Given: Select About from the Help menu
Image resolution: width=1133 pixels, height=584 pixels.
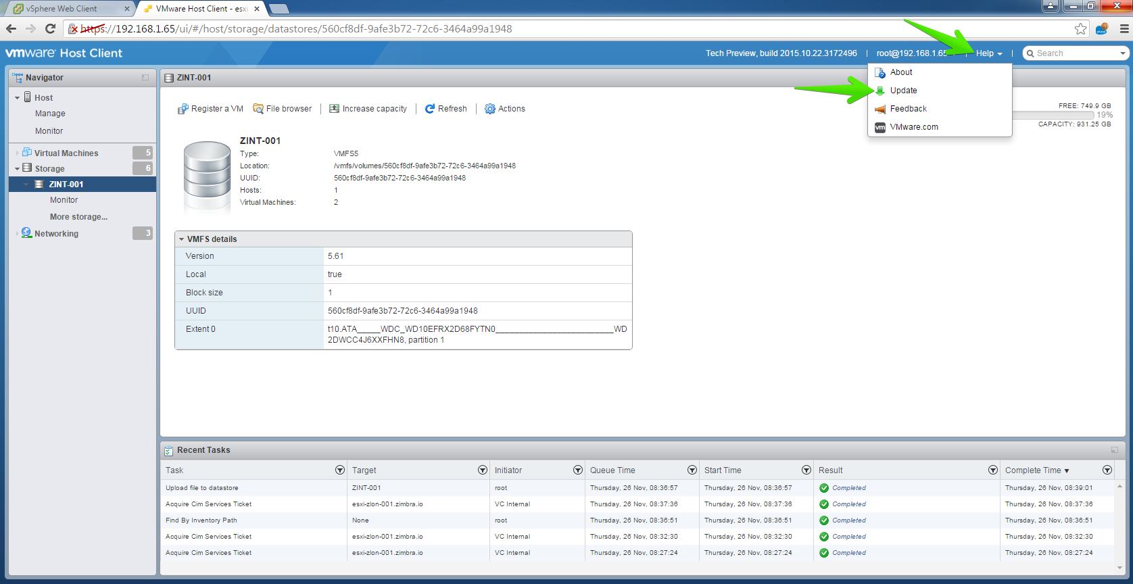Looking at the screenshot, I should click(940, 72).
